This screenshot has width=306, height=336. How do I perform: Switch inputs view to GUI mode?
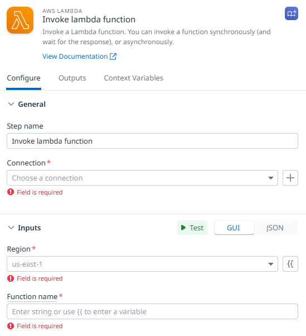pyautogui.click(x=234, y=228)
